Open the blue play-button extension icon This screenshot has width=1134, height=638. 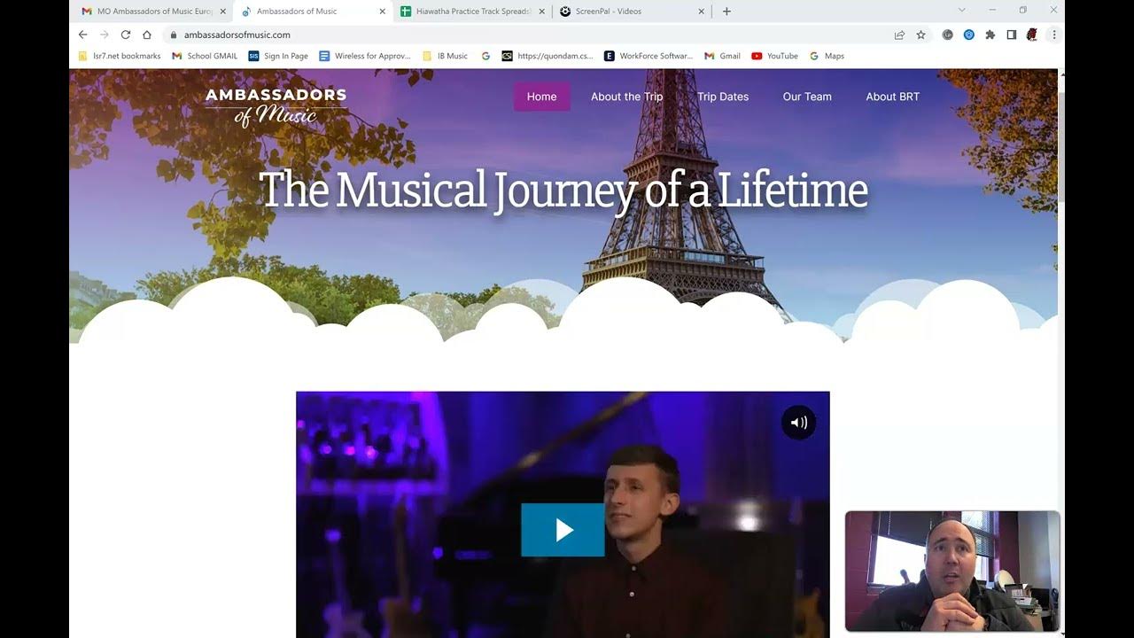(968, 35)
